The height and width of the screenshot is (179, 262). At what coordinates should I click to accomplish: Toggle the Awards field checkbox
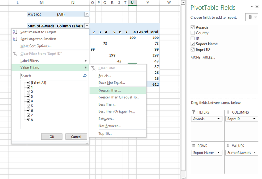(193, 27)
